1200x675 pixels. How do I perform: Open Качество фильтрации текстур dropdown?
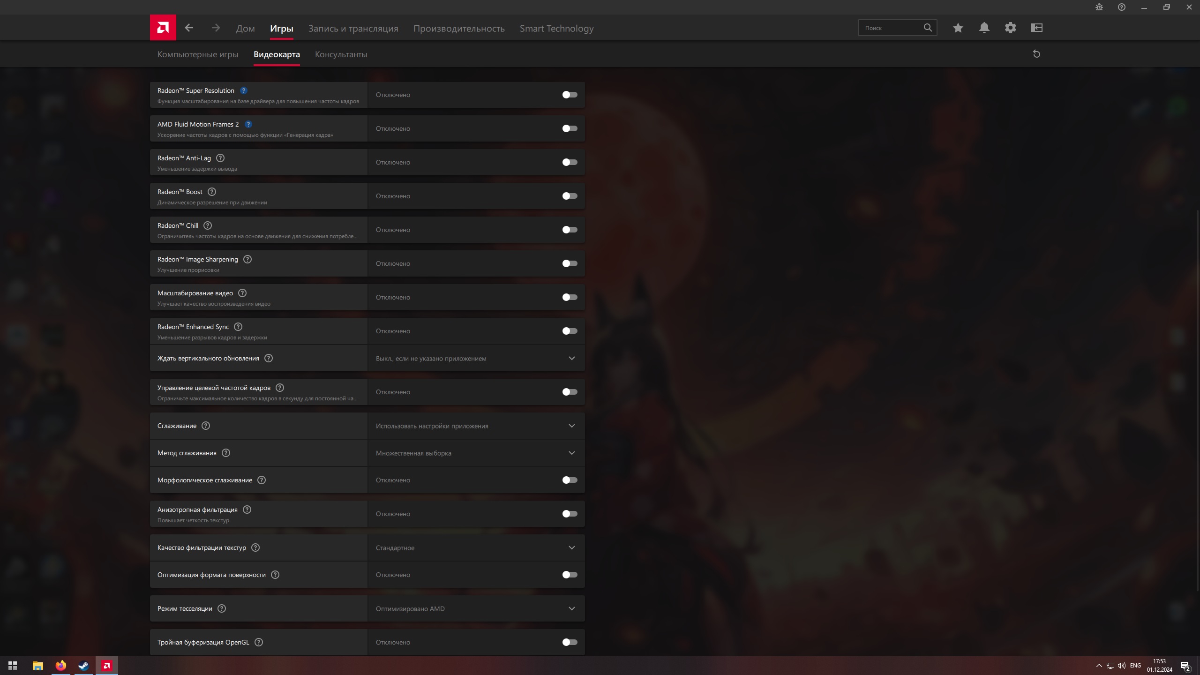point(476,547)
